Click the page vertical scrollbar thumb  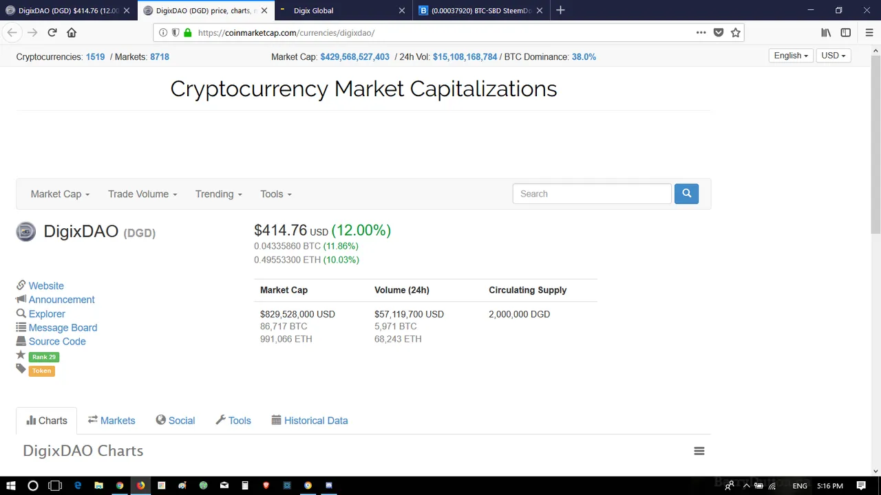875,144
